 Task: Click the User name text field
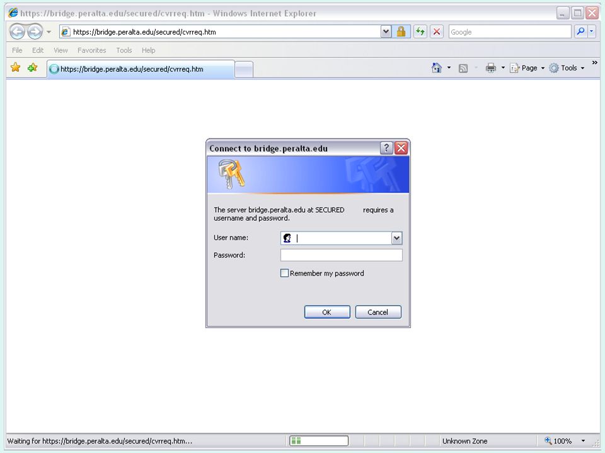point(342,238)
